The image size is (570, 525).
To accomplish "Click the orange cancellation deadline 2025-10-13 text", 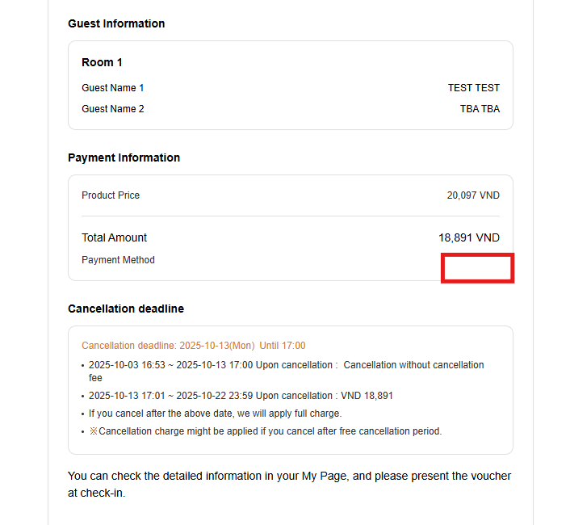I will click(x=193, y=346).
